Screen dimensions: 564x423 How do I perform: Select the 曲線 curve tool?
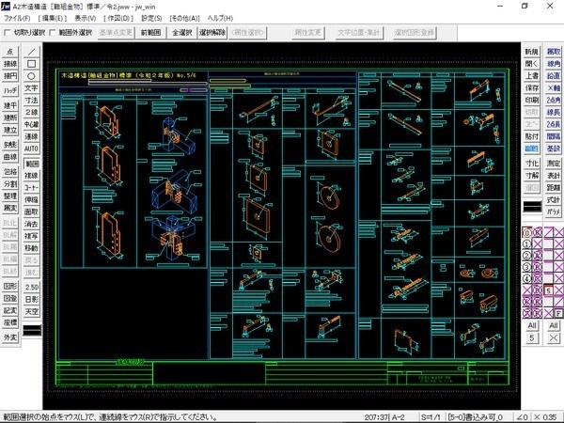pyautogui.click(x=10, y=157)
